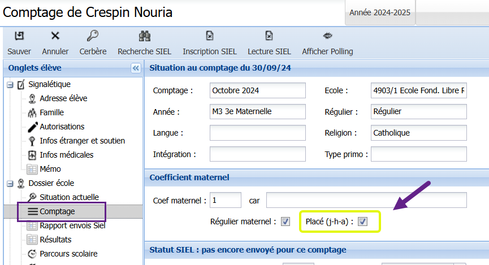The image size is (489, 265).
Task: Click the Religion field showing Catholique
Action: click(x=418, y=133)
